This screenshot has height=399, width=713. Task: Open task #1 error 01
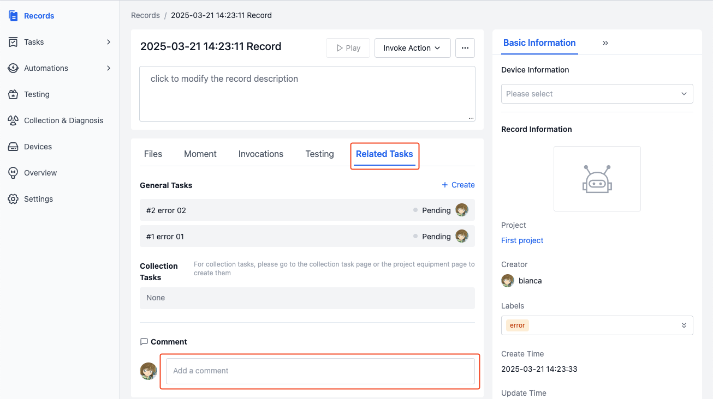(x=307, y=236)
